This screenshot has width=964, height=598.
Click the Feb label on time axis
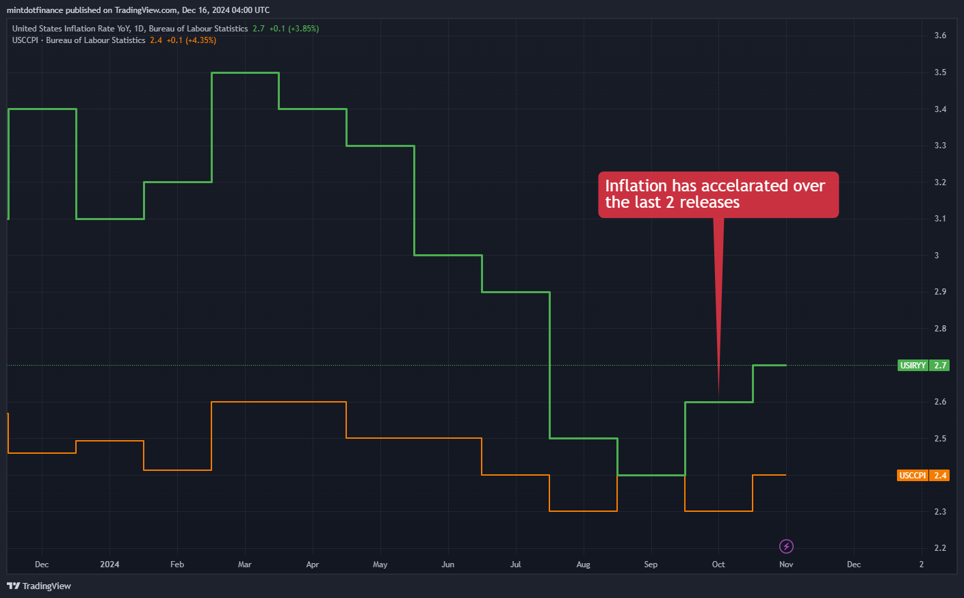[x=177, y=565]
